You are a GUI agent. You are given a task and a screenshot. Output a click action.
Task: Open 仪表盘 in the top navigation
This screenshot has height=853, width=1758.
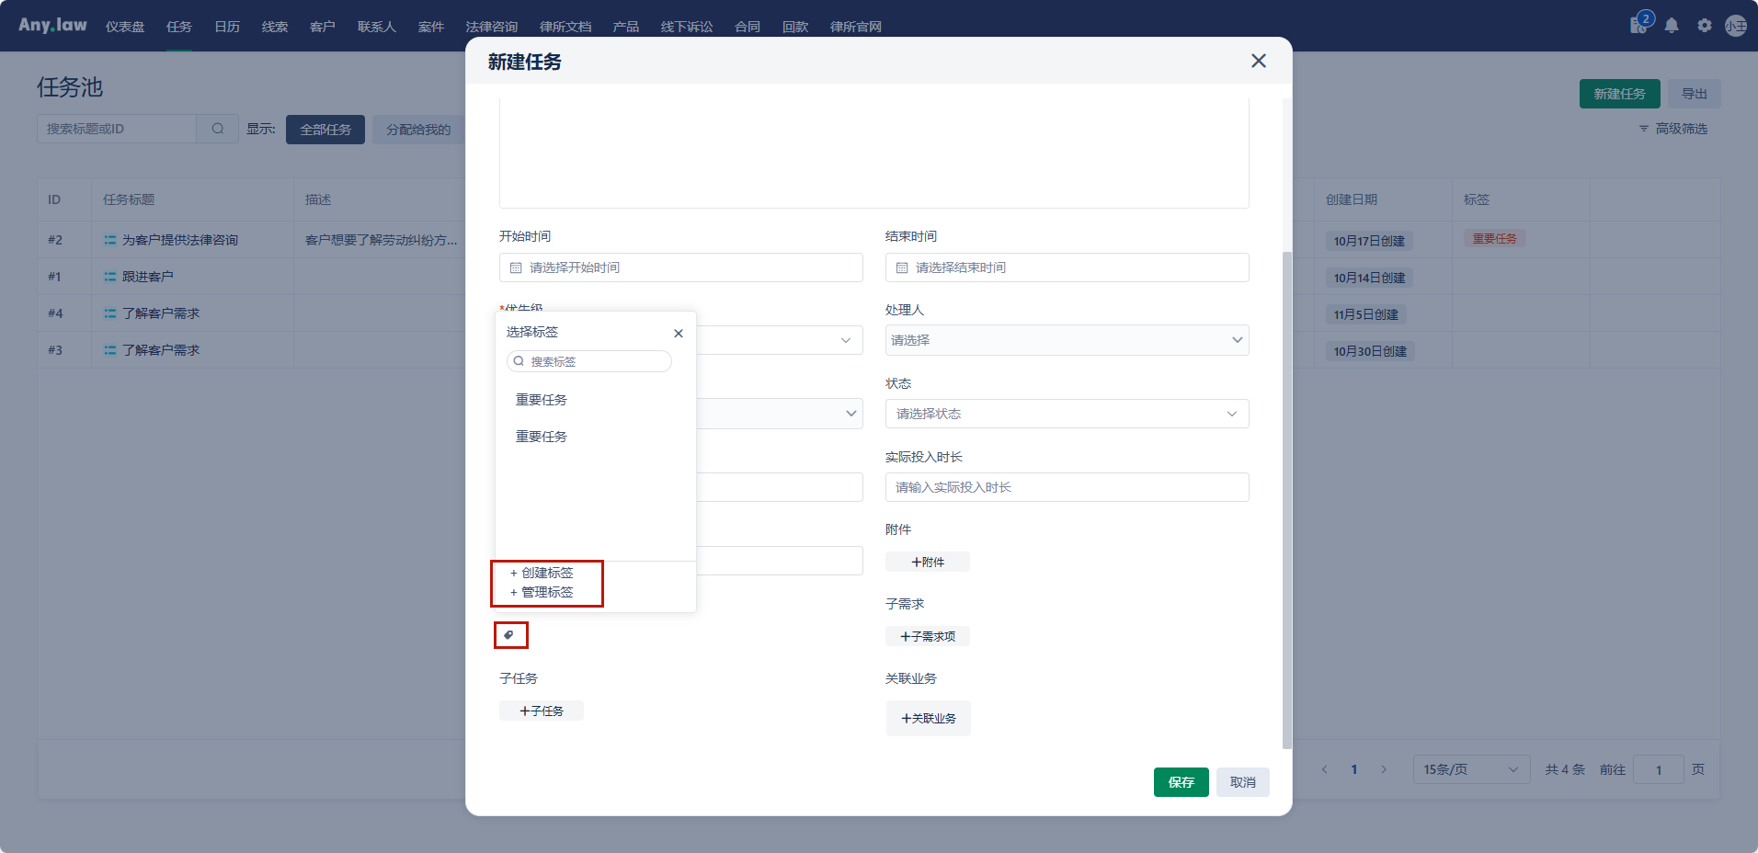[125, 27]
